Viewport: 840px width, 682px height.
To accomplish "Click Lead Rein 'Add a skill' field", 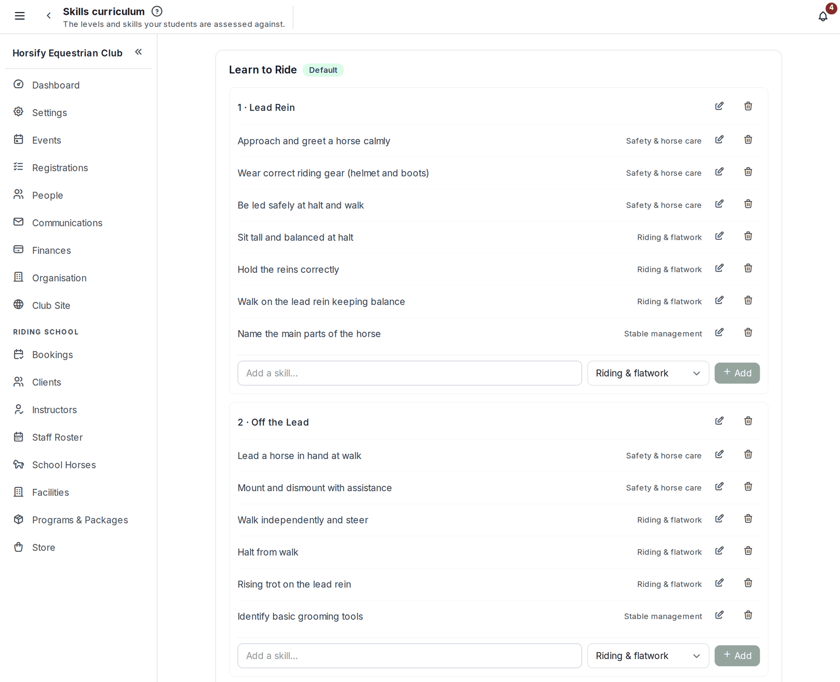I will click(x=409, y=373).
